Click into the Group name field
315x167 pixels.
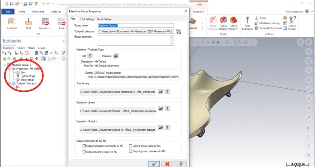coord(136,26)
